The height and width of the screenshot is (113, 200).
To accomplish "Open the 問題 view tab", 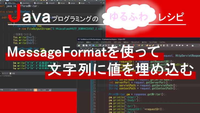I will [x=12, y=74].
